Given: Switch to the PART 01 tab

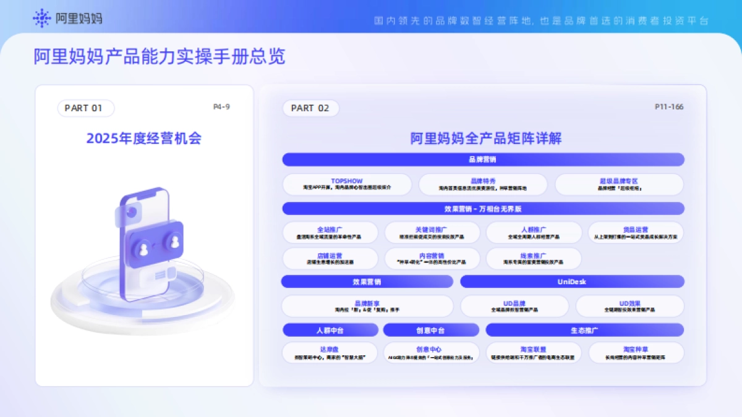Looking at the screenshot, I should click(x=85, y=108).
